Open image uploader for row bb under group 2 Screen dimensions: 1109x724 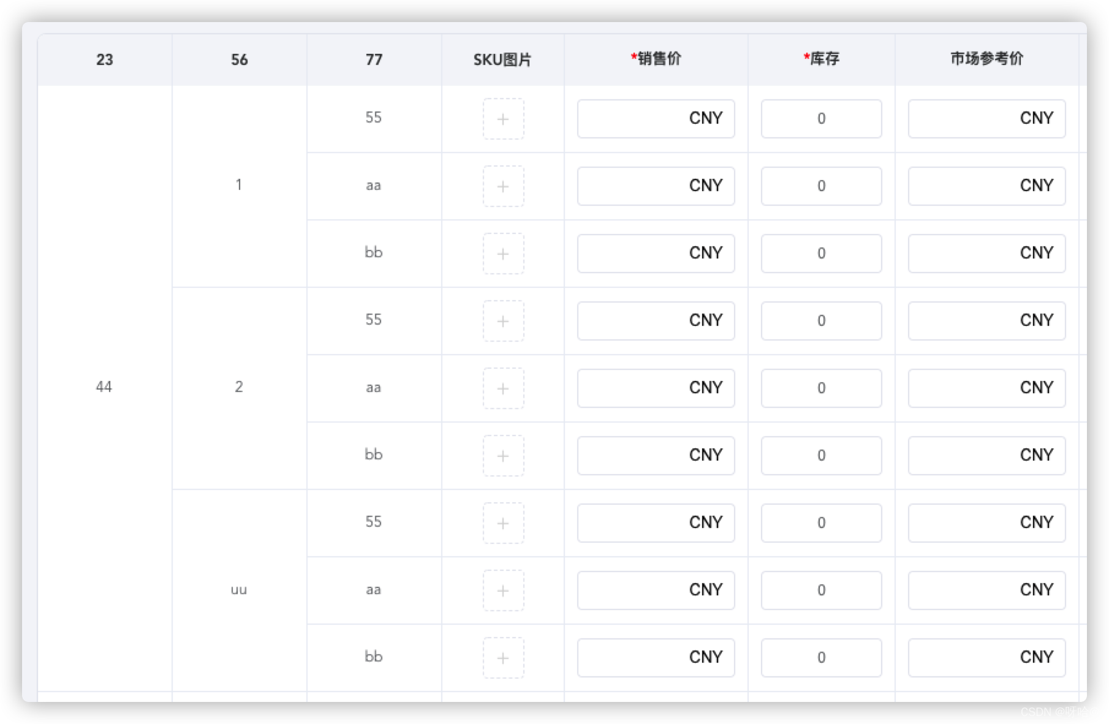[502, 455]
